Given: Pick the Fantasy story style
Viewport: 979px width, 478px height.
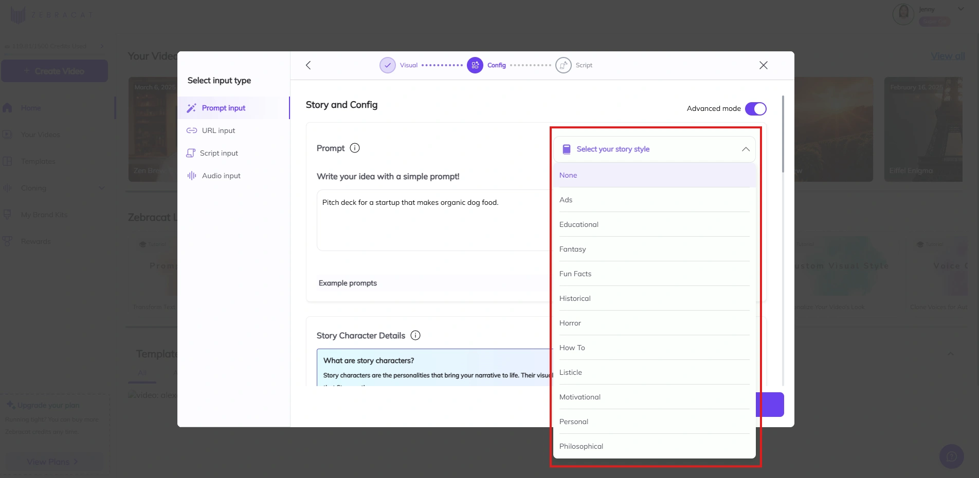Looking at the screenshot, I should (x=654, y=249).
